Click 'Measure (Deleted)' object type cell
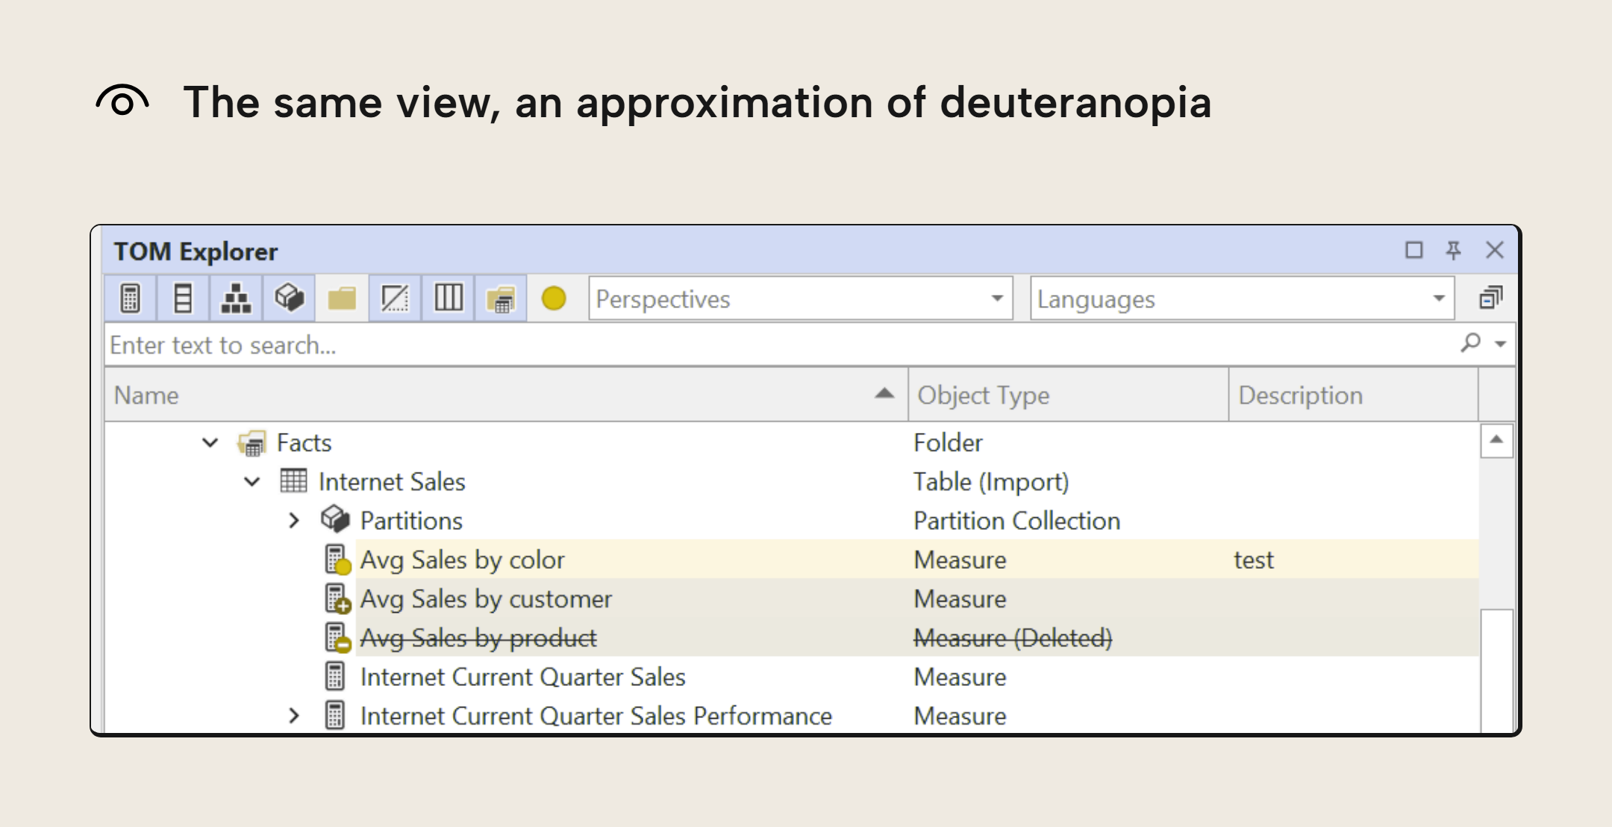The image size is (1612, 827). point(1013,637)
